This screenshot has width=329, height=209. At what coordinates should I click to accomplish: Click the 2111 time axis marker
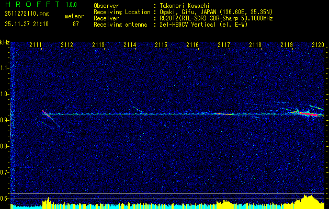click(x=36, y=45)
